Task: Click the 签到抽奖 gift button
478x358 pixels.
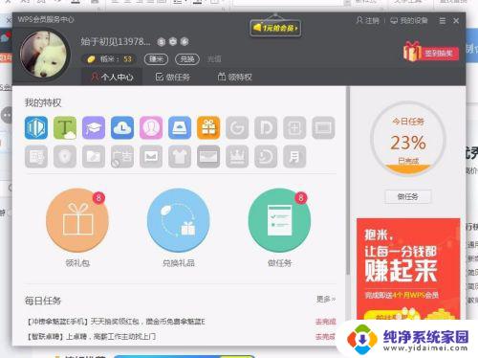Action: (431, 53)
